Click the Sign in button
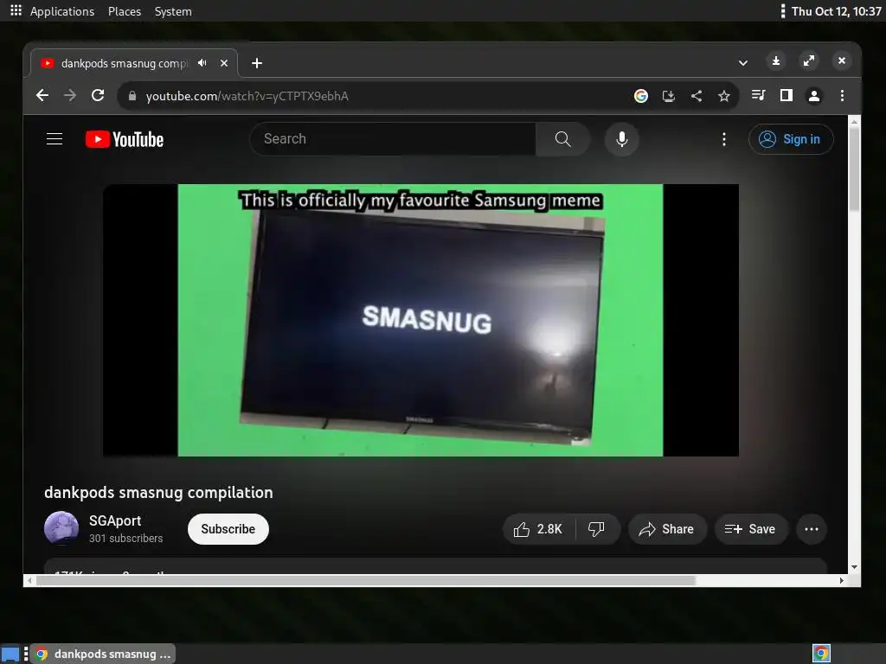 [791, 139]
